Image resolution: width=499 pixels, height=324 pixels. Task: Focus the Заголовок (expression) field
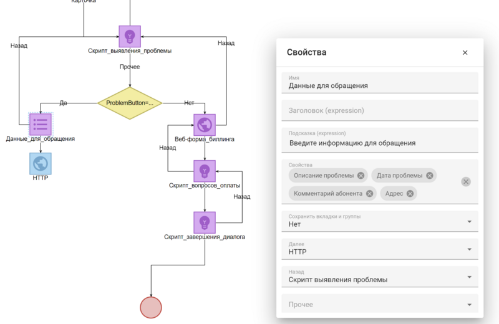(x=379, y=110)
